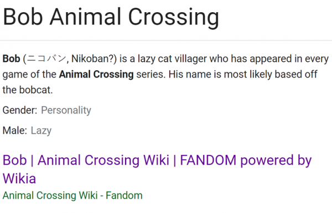
Task: Click the Nikoban? romanization text
Action: coord(92,59)
